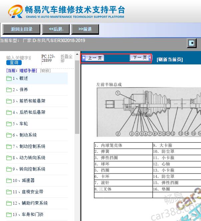Open folder icon for 12、辅助约束系统
This screenshot has height=221, width=201.
click(9, 203)
